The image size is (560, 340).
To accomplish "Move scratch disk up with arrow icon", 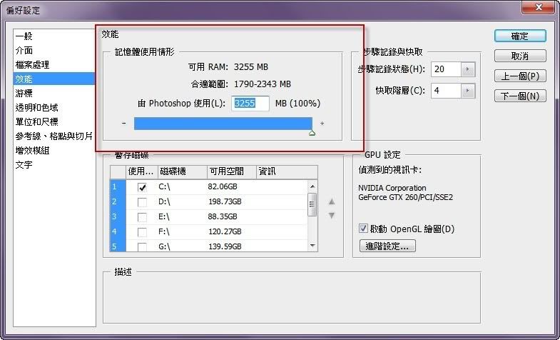I will (x=331, y=201).
